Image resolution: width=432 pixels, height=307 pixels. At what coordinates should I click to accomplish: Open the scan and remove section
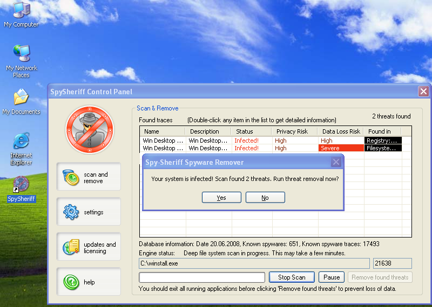click(89, 178)
